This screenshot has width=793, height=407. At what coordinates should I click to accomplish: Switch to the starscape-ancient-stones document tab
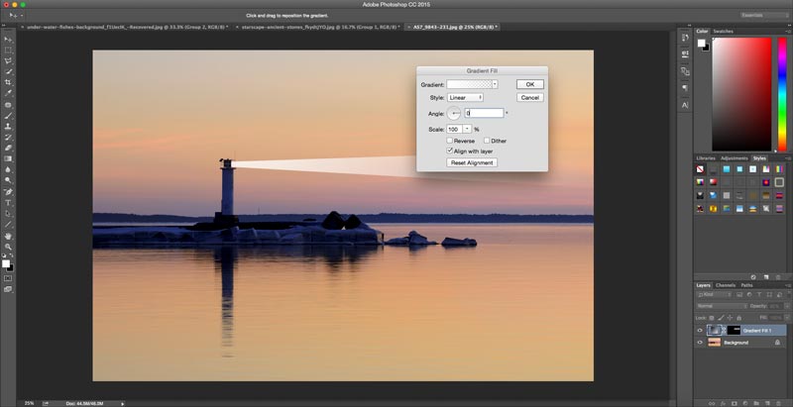(318, 27)
